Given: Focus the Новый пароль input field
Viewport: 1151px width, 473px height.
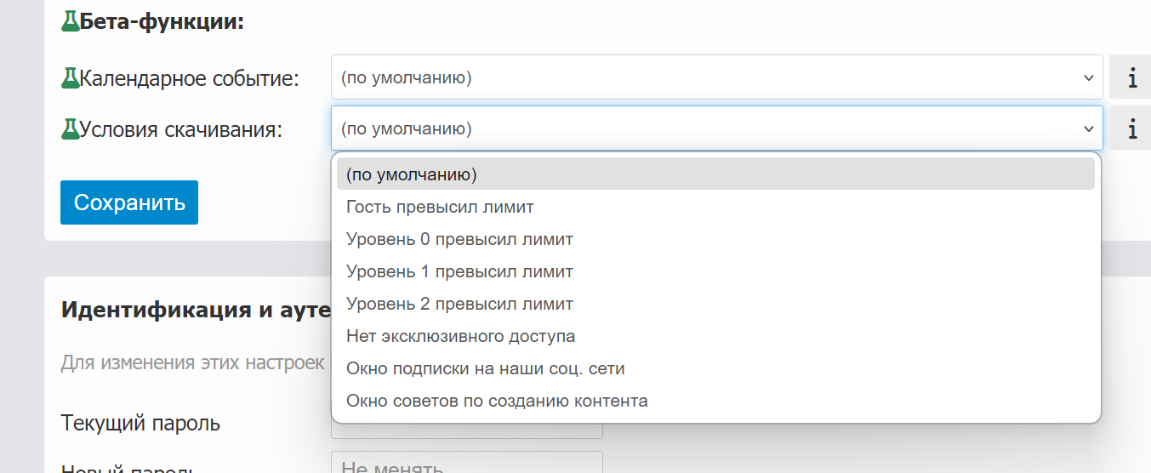Looking at the screenshot, I should tap(466, 464).
